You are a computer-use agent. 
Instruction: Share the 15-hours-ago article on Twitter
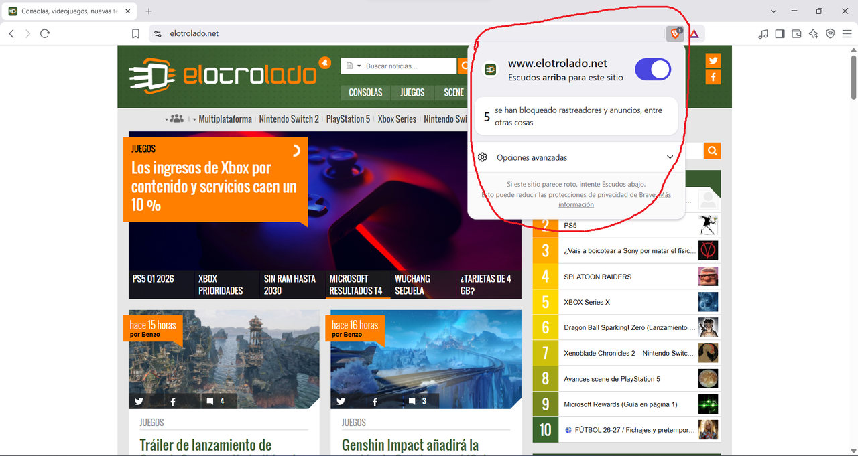[139, 401]
